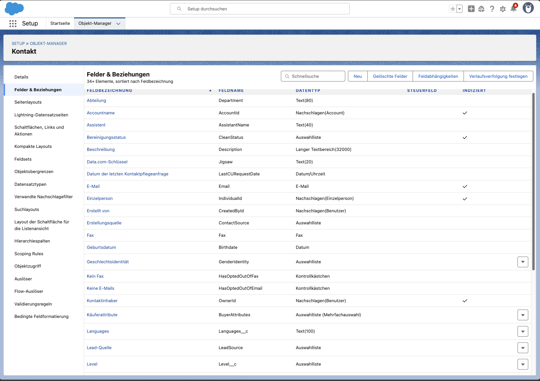
Task: Open the help question mark icon
Action: click(x=492, y=9)
